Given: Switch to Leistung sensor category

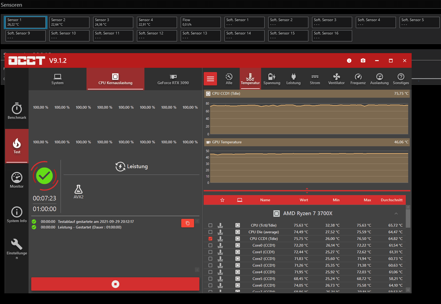Looking at the screenshot, I should click(x=293, y=79).
